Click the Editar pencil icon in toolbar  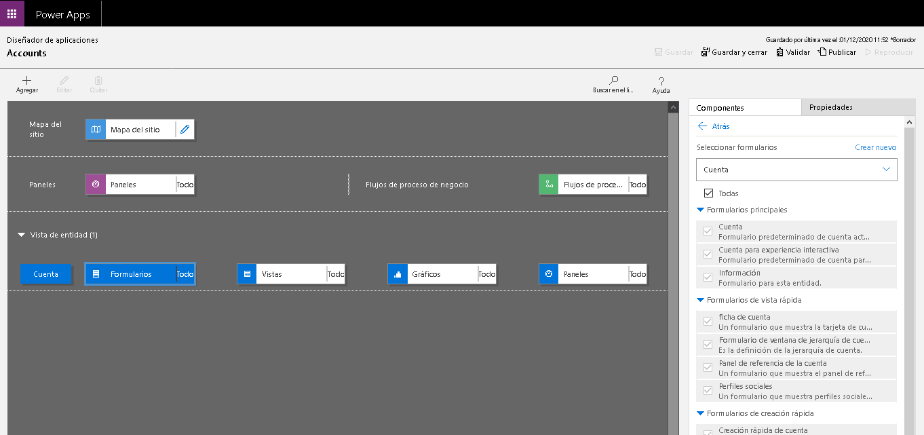tap(64, 80)
